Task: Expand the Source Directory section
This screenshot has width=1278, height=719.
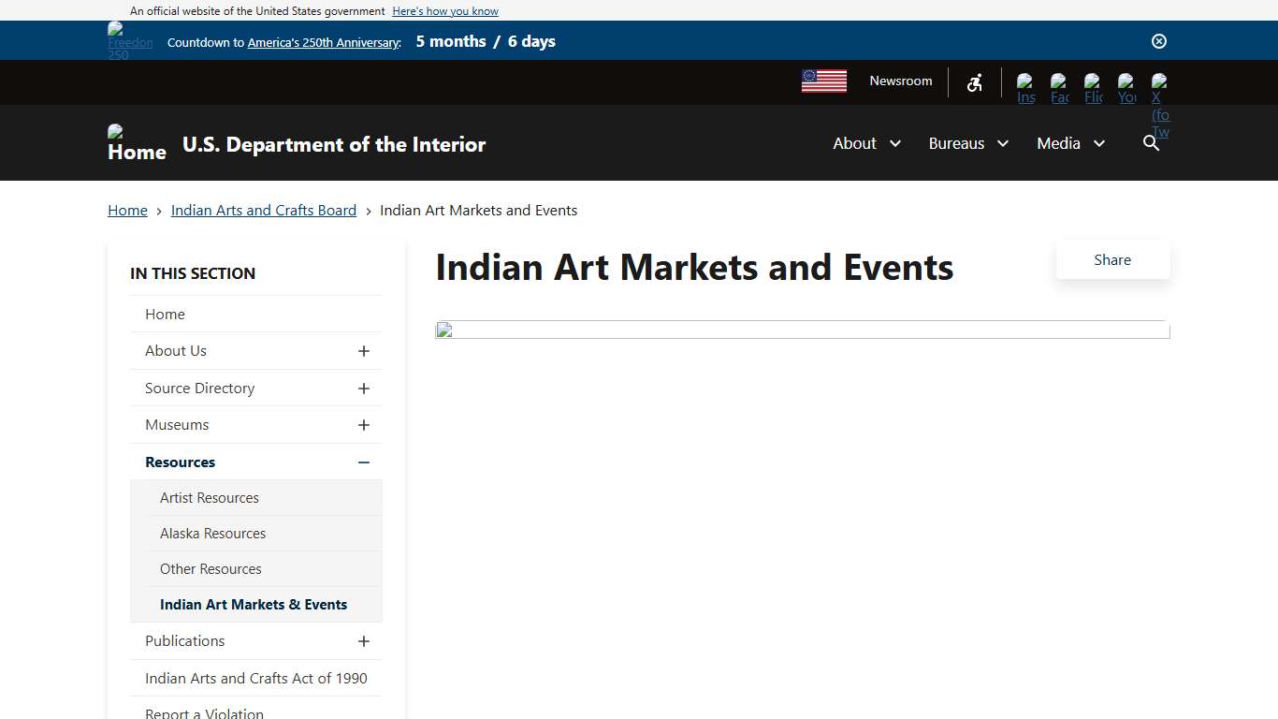Action: (x=364, y=388)
